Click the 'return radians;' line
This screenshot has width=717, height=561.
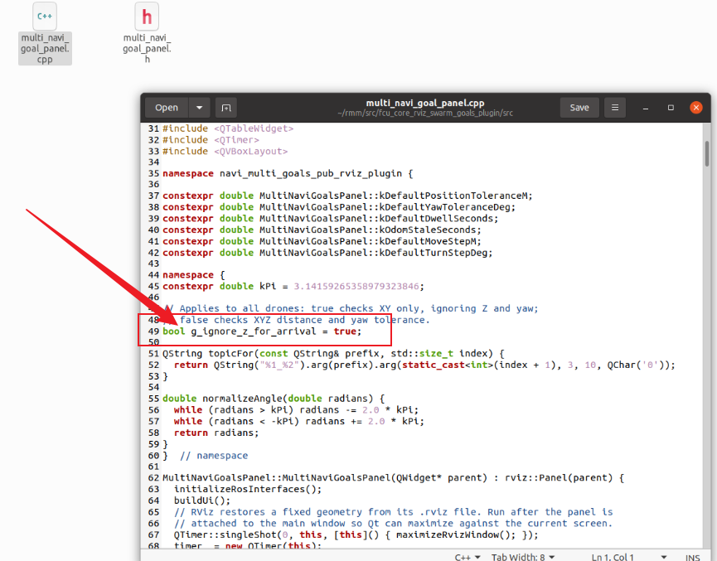coord(216,433)
